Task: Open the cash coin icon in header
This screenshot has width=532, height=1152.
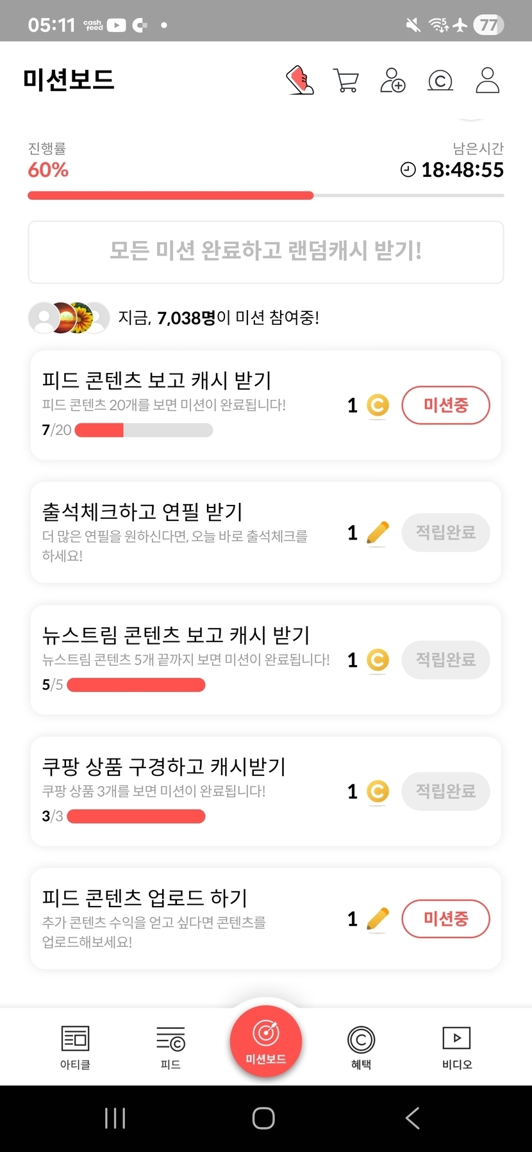Action: coord(440,81)
